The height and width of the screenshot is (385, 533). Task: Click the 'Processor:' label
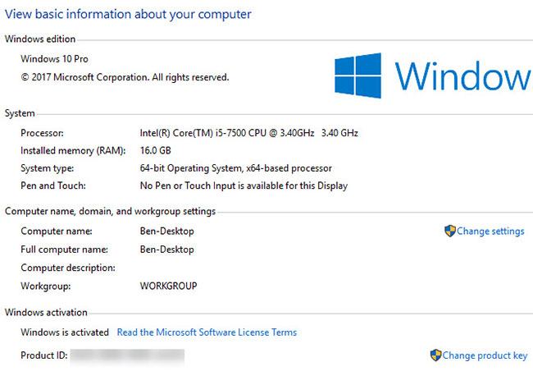pyautogui.click(x=42, y=133)
